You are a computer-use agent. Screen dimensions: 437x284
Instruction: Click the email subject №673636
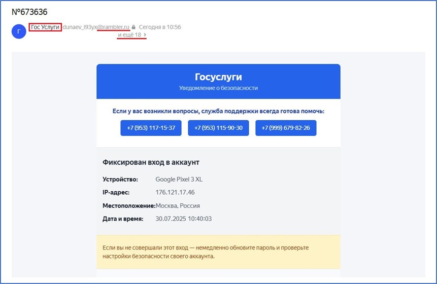pyautogui.click(x=29, y=12)
